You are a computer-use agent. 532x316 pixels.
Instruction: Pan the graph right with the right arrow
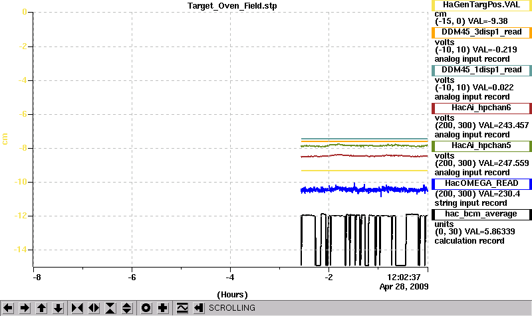[x=25, y=308]
